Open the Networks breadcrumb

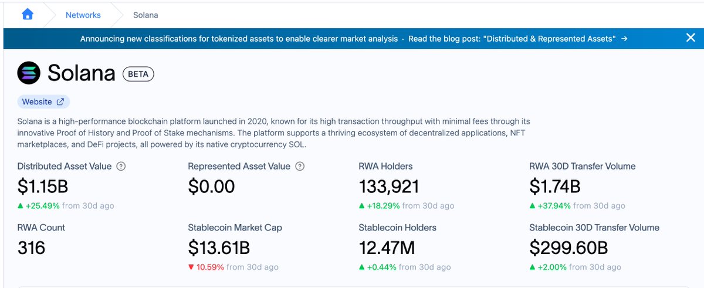pos(83,15)
